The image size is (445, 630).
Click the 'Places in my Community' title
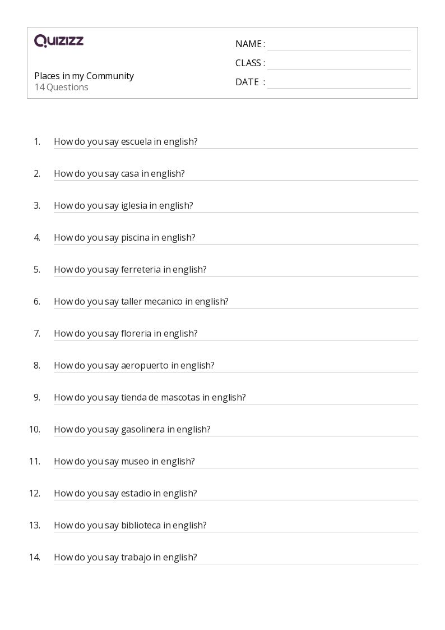pos(84,76)
